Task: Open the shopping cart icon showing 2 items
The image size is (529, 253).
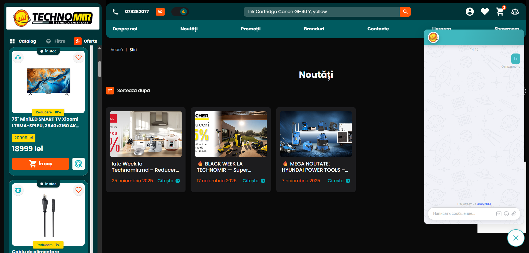Action: pyautogui.click(x=500, y=12)
